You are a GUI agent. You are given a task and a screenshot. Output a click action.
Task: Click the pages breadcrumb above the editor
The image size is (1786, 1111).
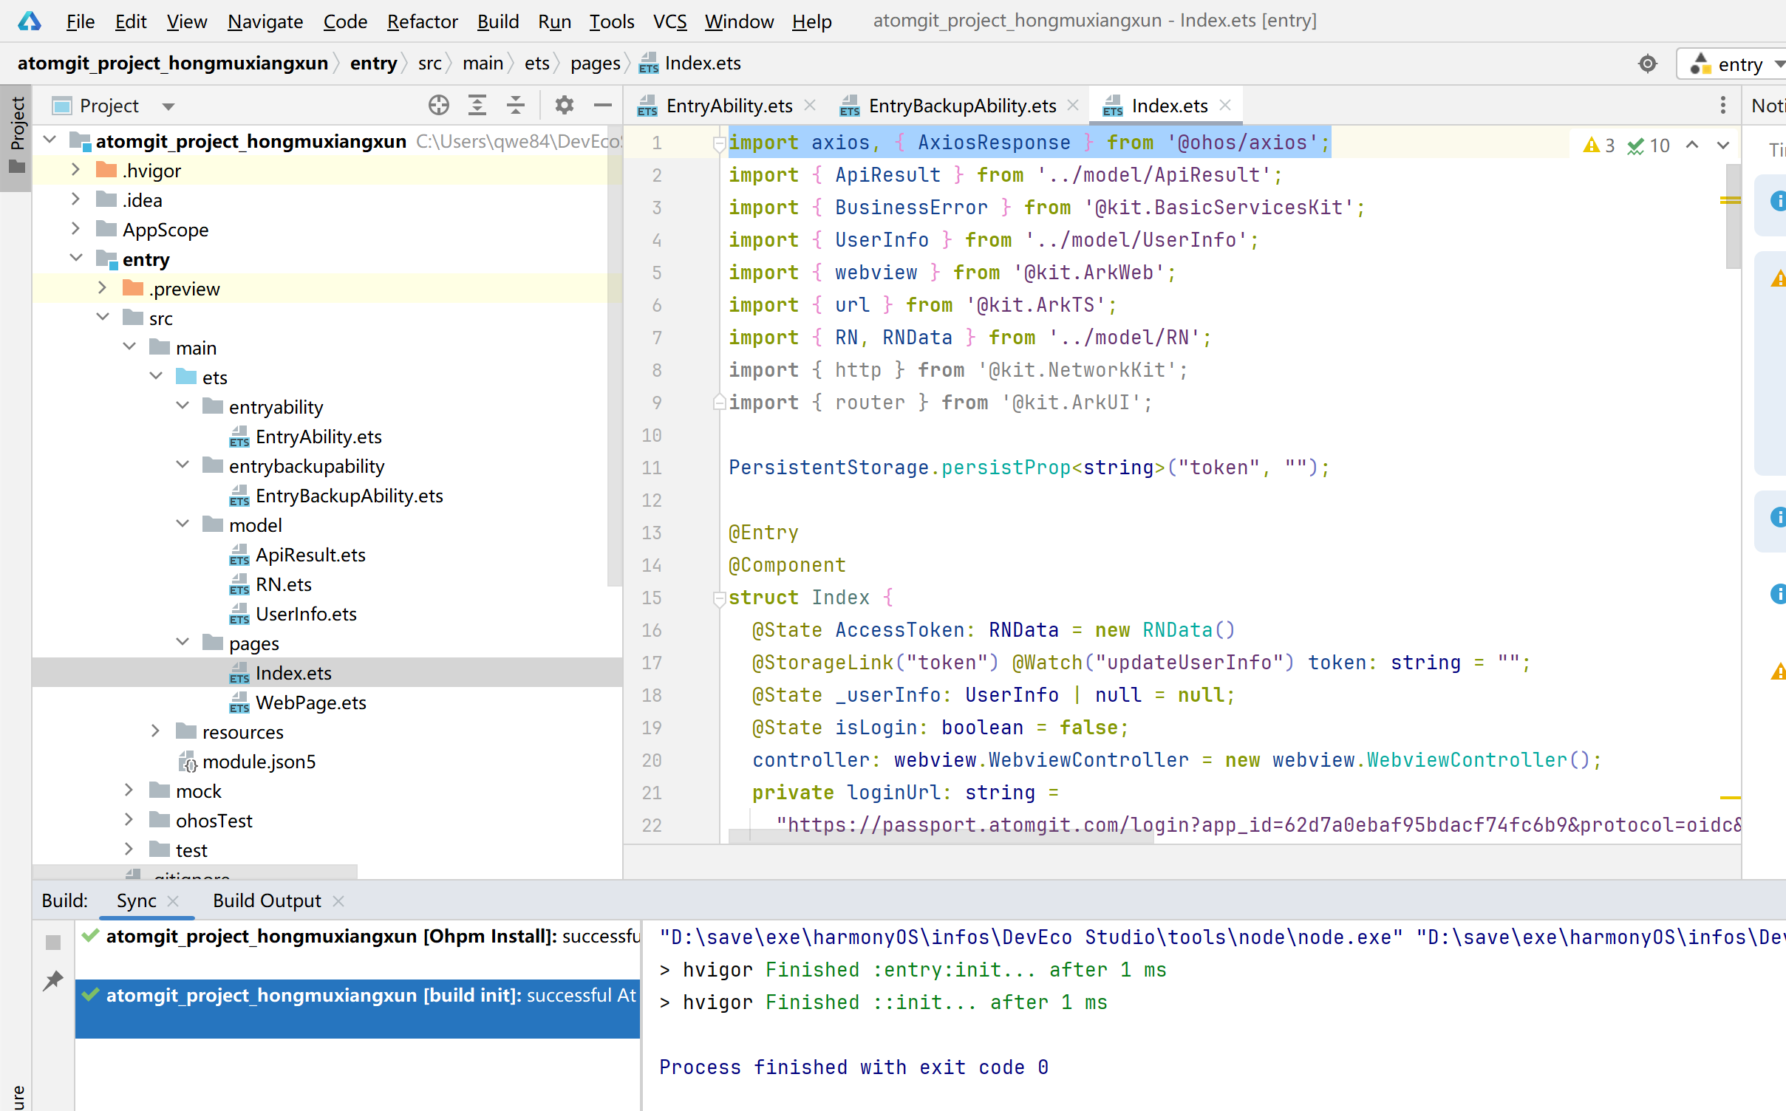pyautogui.click(x=595, y=64)
